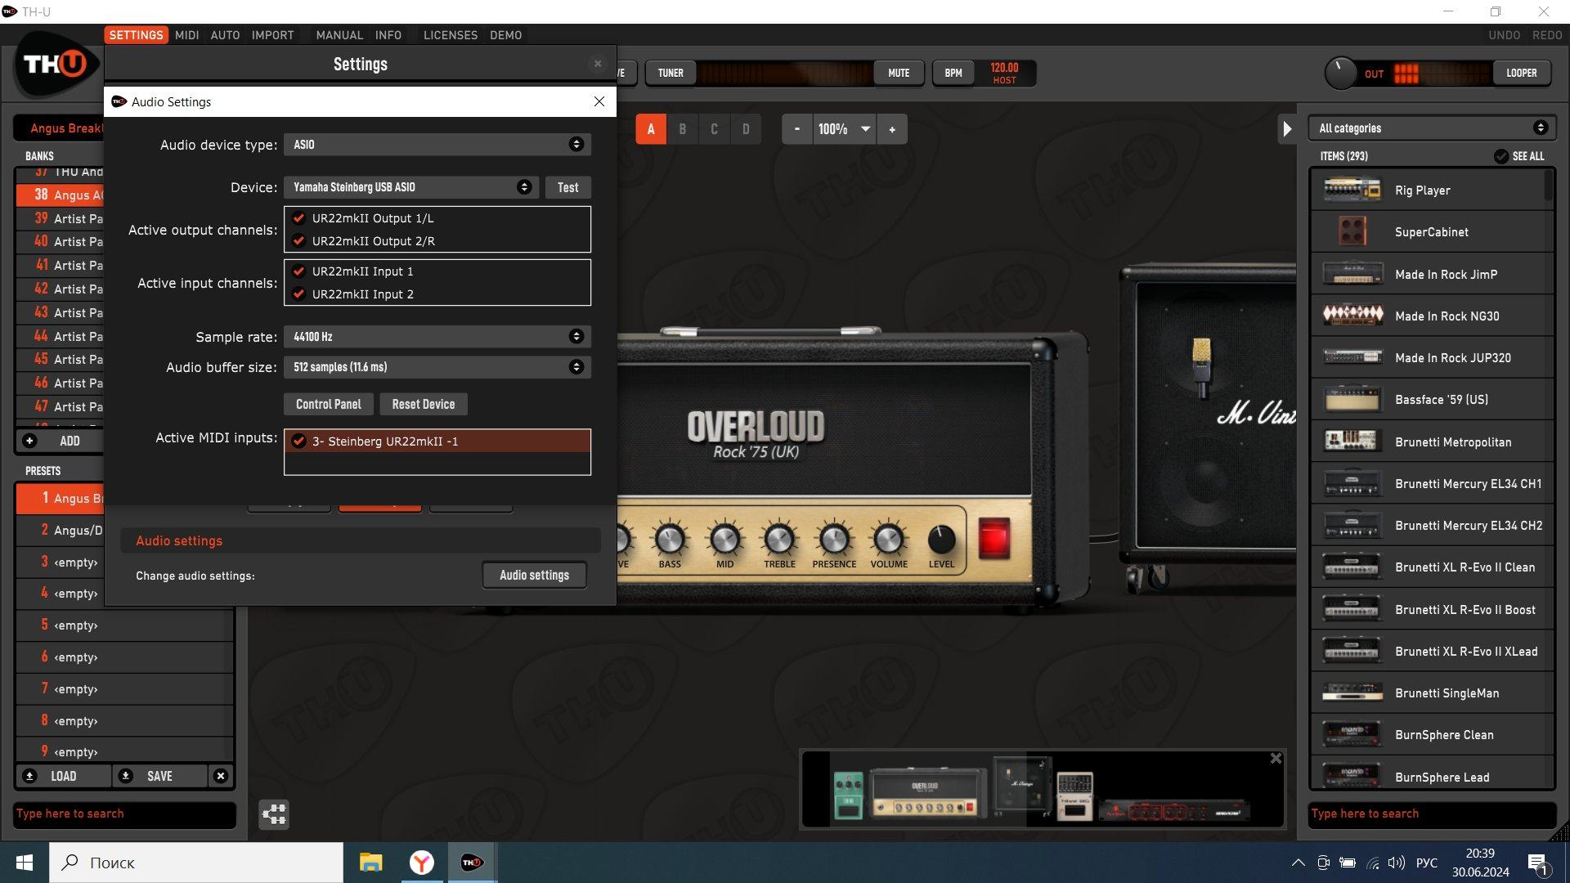
Task: Open the rig routing grid icon
Action: [274, 814]
